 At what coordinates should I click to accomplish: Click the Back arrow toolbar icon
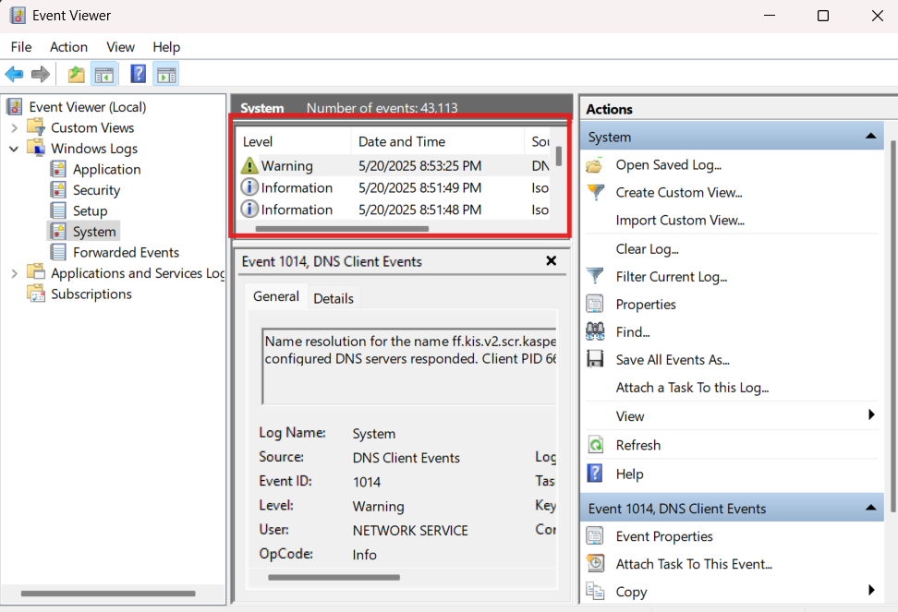point(14,75)
